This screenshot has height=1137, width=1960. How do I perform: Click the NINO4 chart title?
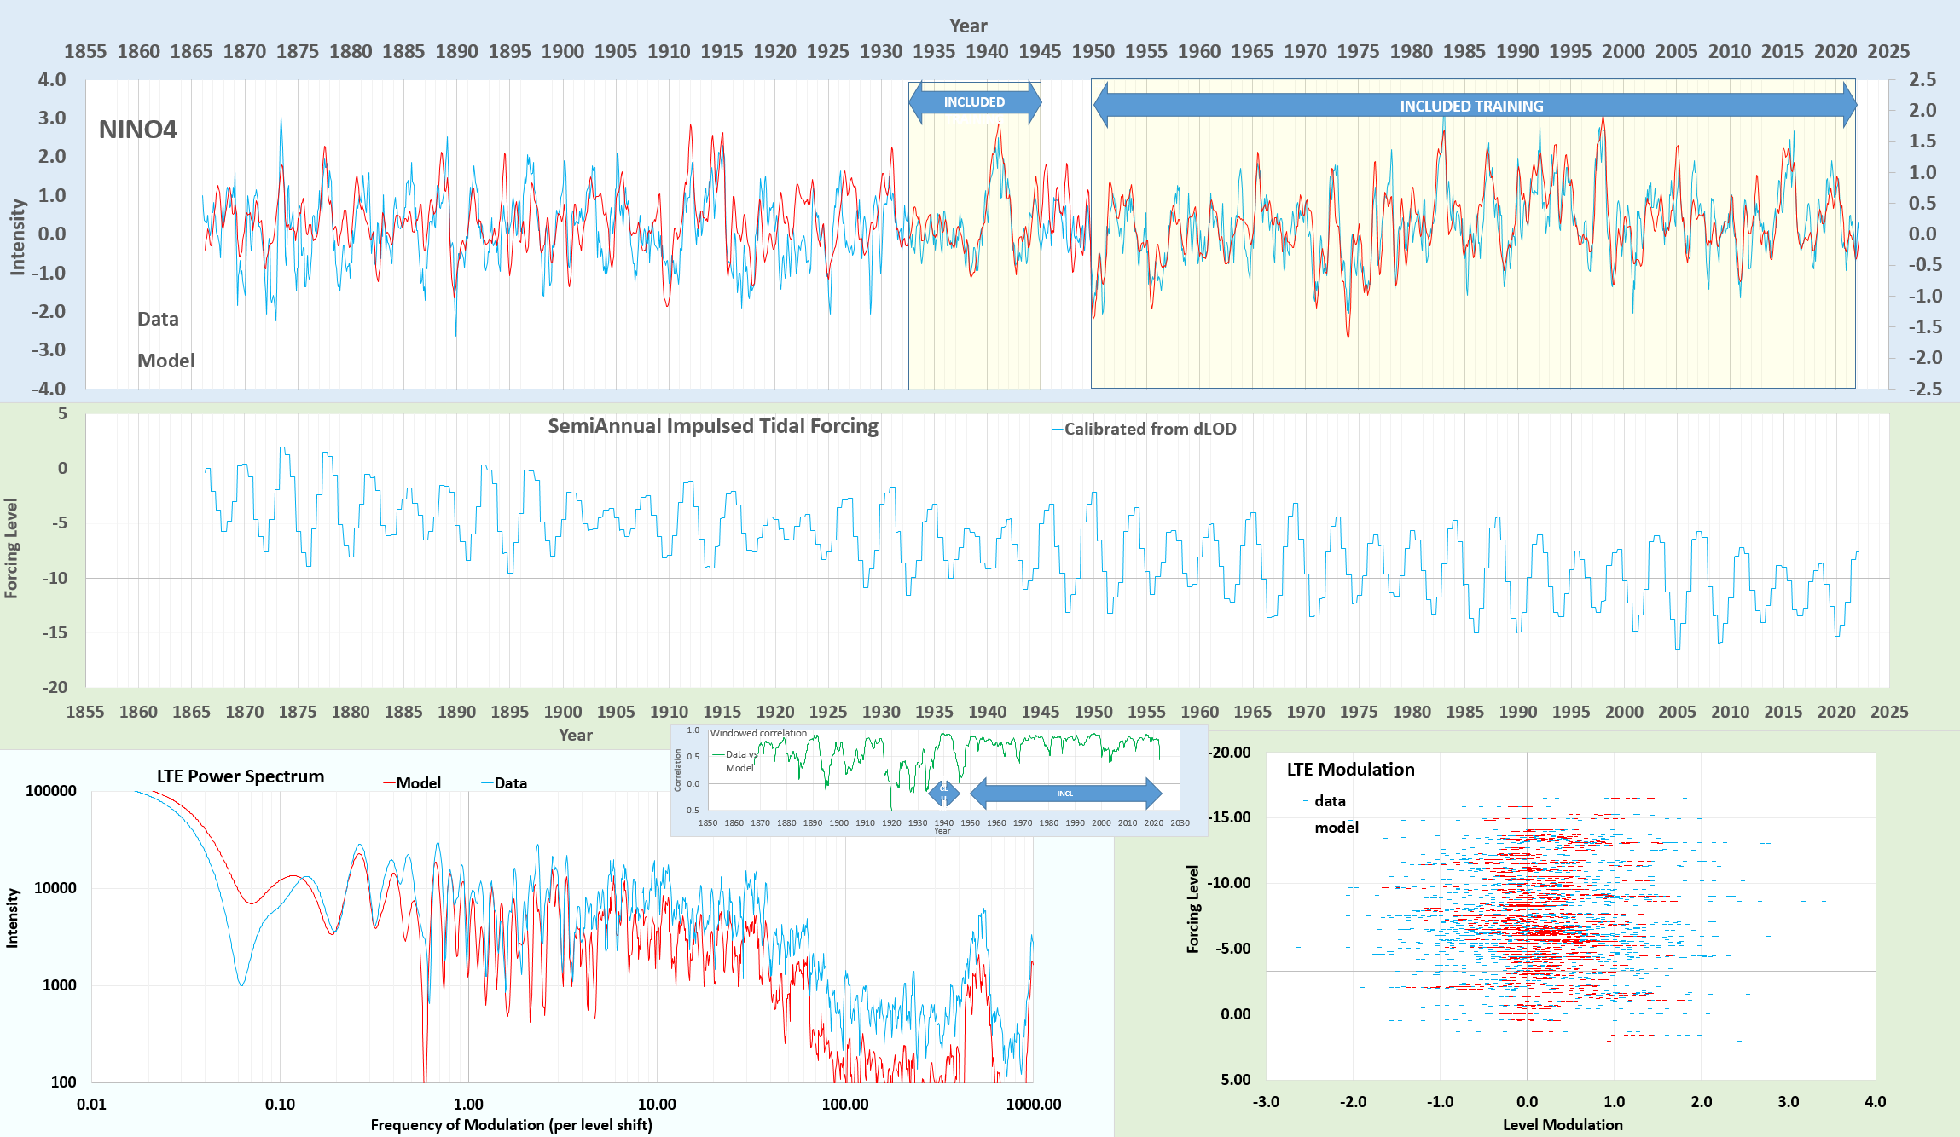click(x=137, y=130)
